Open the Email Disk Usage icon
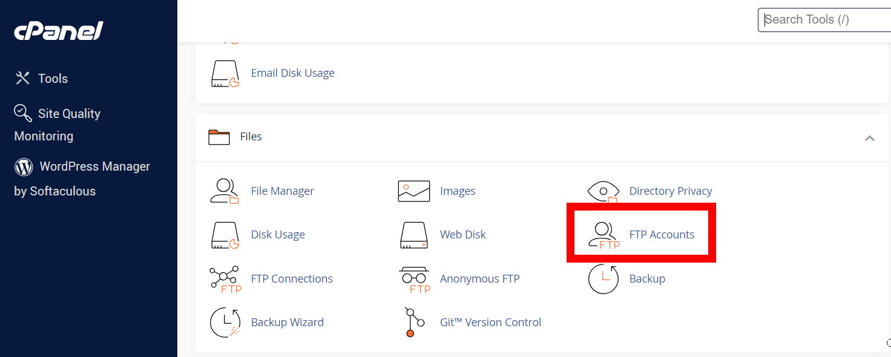 click(x=225, y=73)
